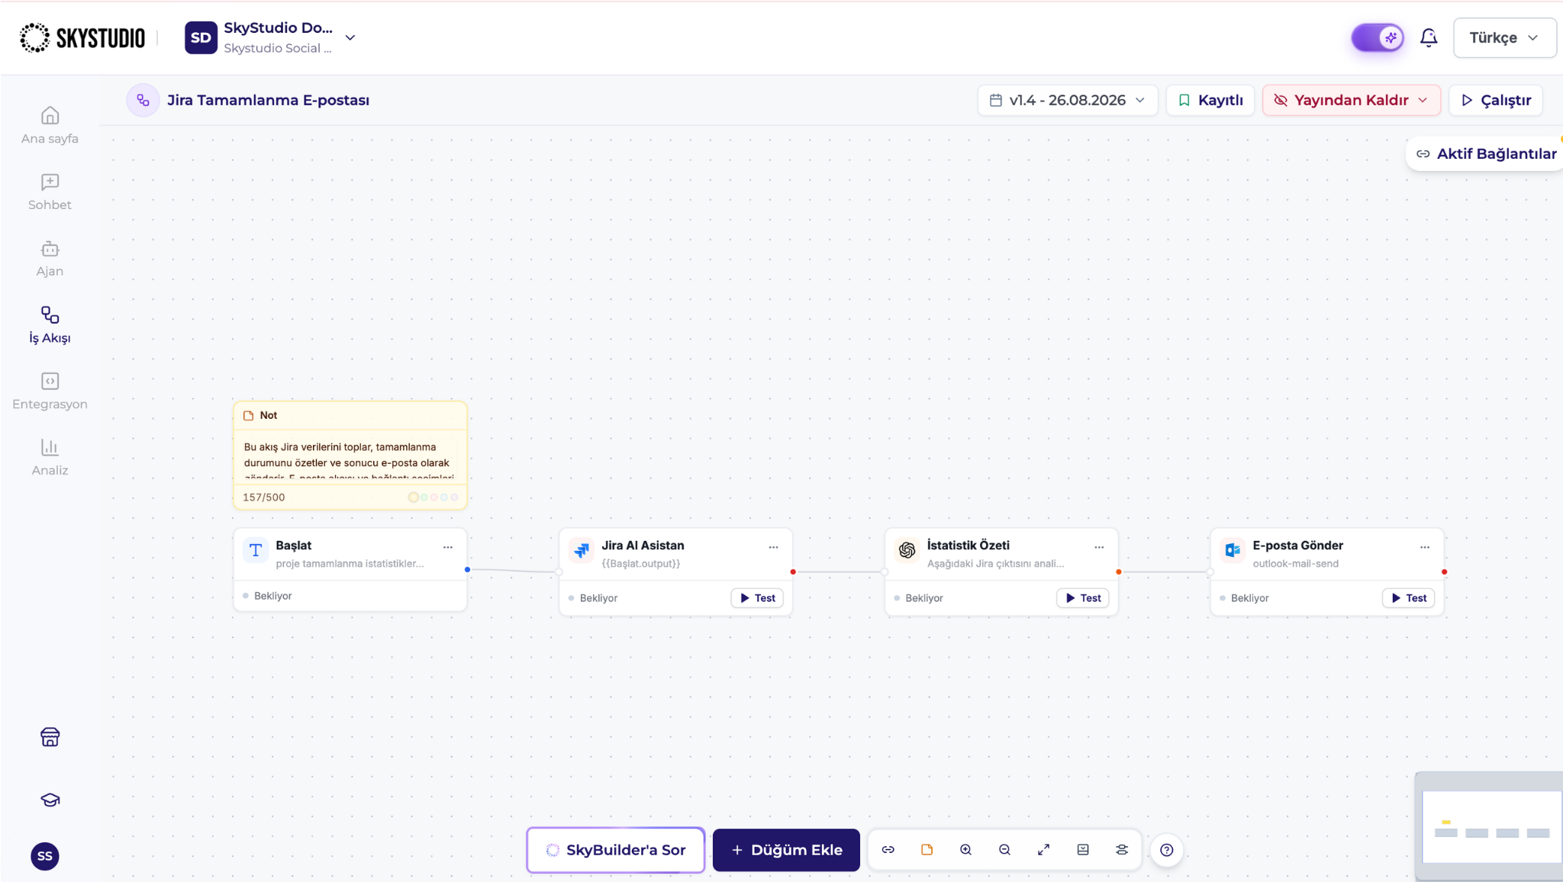Test the İstatistik Özeti node
The width and height of the screenshot is (1563, 882).
[x=1083, y=598]
